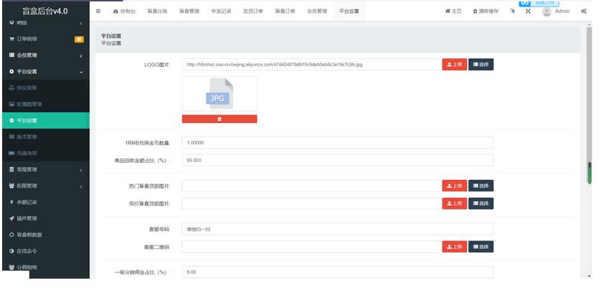
Task: Open 余额记录 sidebar item
Action: (46, 202)
